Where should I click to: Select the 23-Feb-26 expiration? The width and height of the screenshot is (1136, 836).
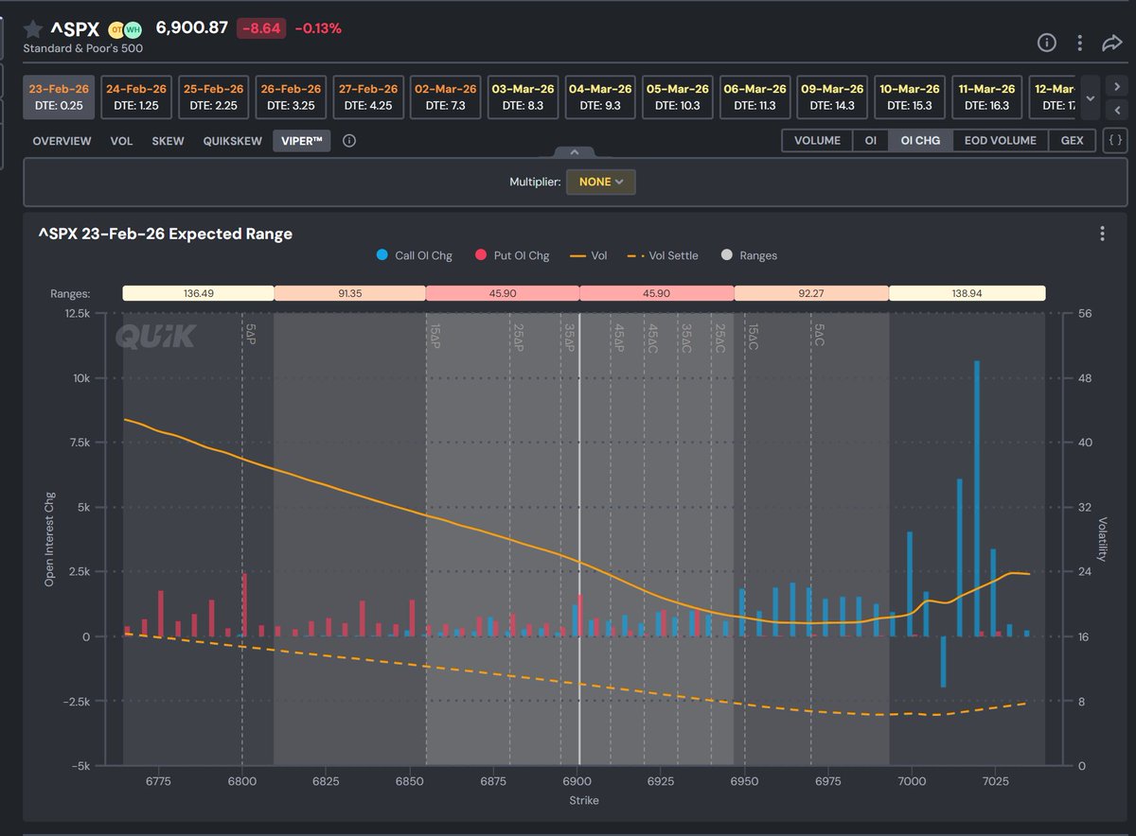59,97
